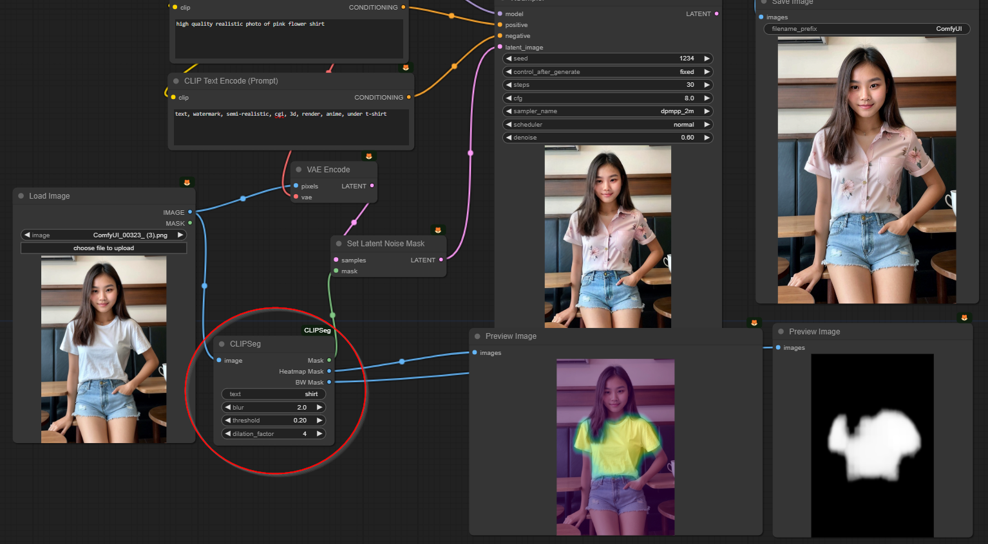Click the fox badge above the VAE Encode node
This screenshot has height=544, width=988.
coord(369,156)
